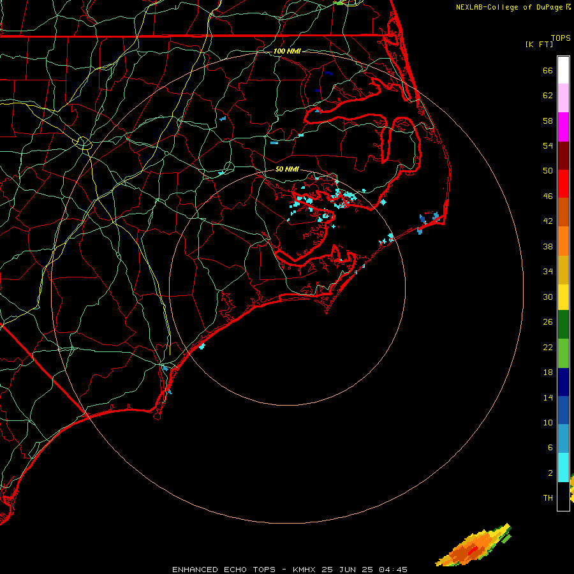Click the 04:45 timestamp
This screenshot has height=574, width=574.
[x=393, y=570]
